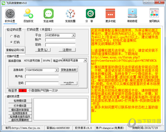The height and width of the screenshot is (132, 166).
Task: Open the 官网购买 shopping cart icon
Action: tap(154, 13)
